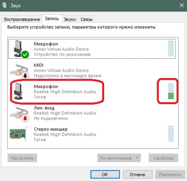Open the Связь tab
187x181 pixels.
(86, 19)
